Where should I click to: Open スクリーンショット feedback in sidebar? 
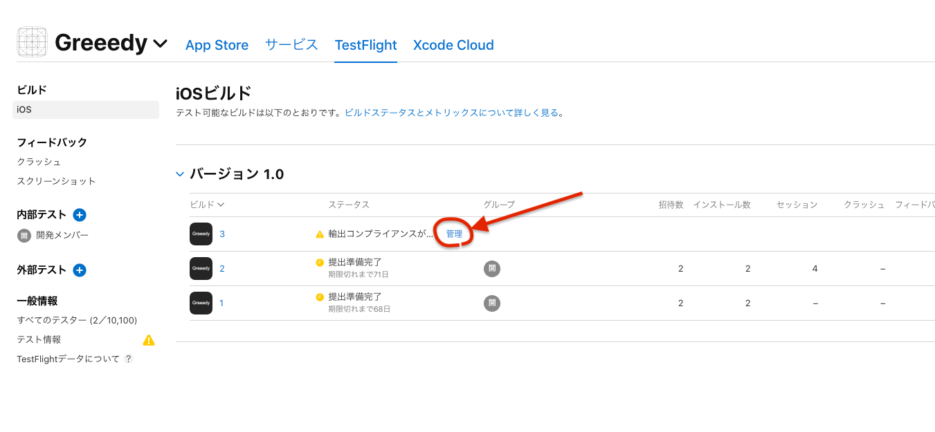pyautogui.click(x=56, y=181)
